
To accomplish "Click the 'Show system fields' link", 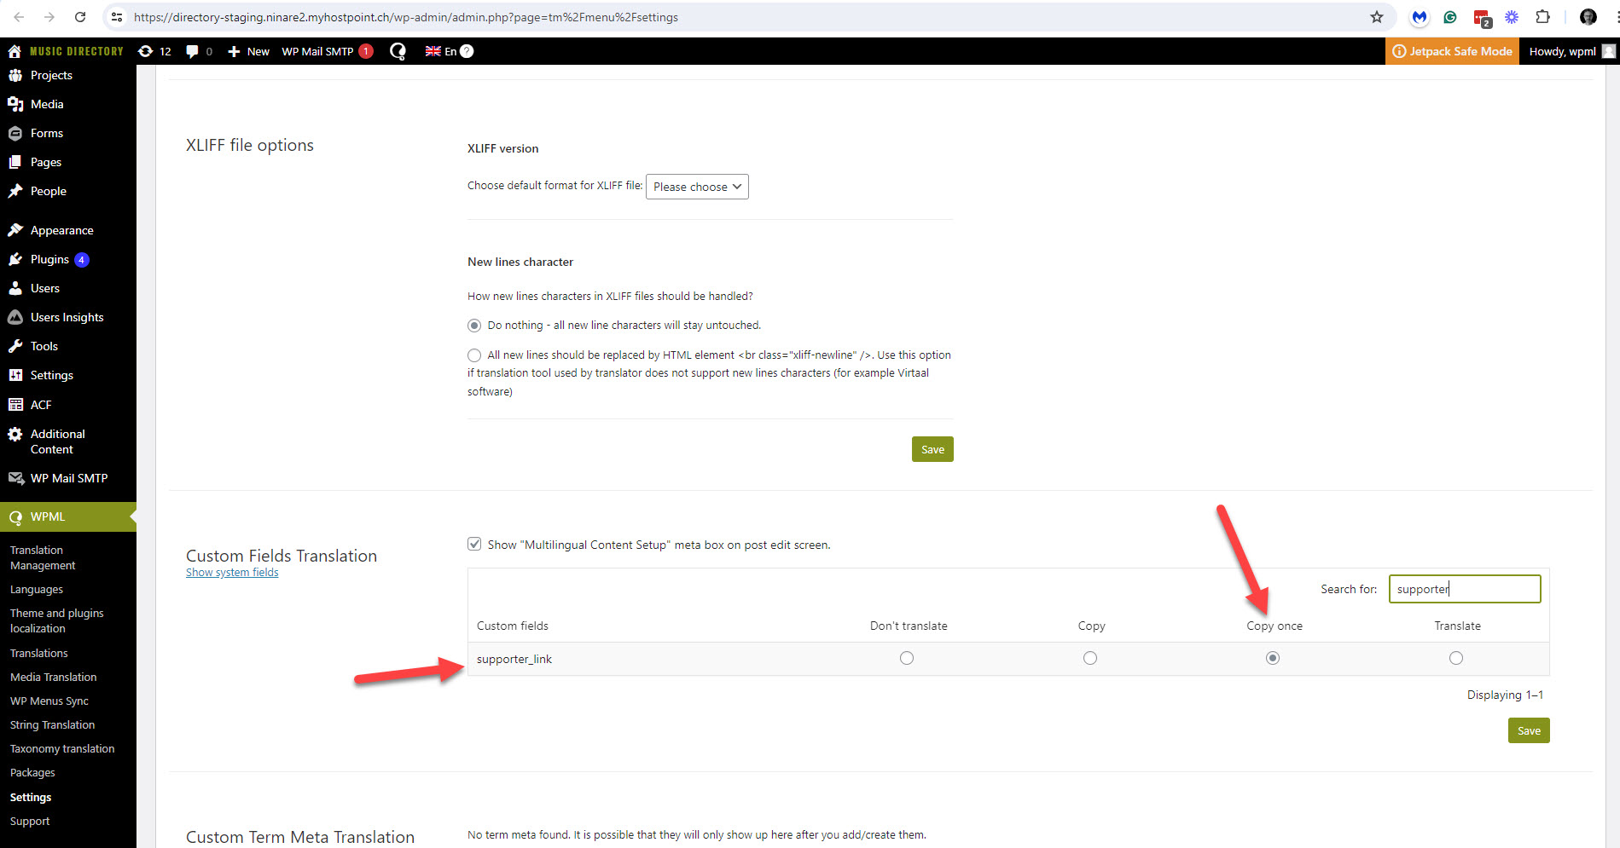I will point(232,573).
